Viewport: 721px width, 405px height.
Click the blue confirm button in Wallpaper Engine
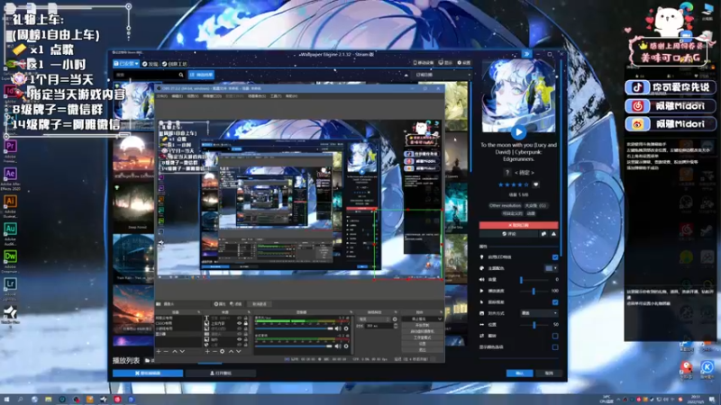[x=520, y=373]
